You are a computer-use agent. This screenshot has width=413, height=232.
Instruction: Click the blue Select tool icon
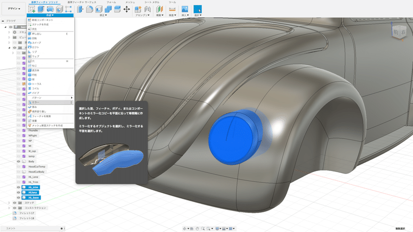point(198,9)
